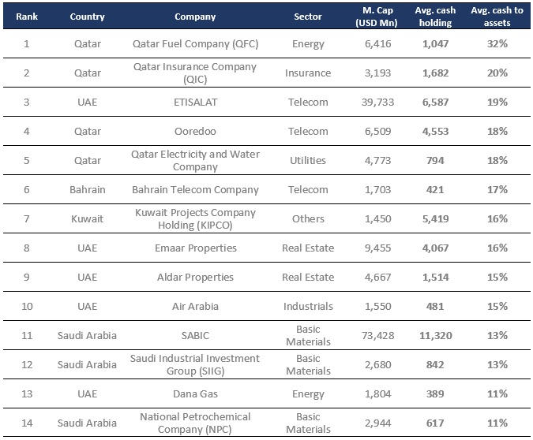Select the Emaar Properties cell

tap(195, 248)
